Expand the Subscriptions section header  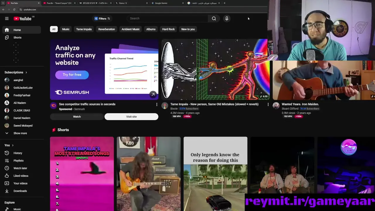pyautogui.click(x=16, y=72)
